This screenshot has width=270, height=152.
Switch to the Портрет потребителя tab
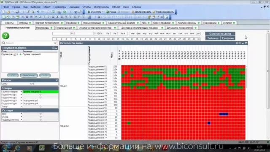click(x=49, y=23)
